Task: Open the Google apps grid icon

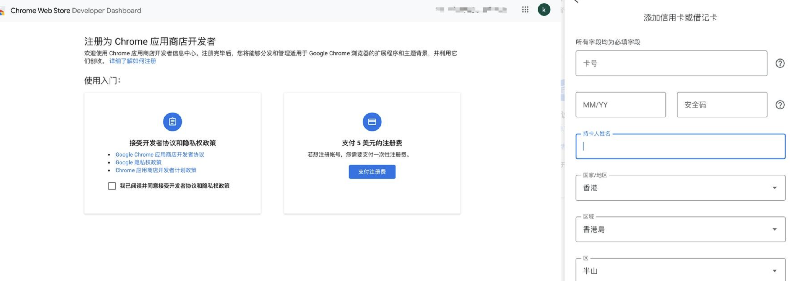Action: [525, 10]
